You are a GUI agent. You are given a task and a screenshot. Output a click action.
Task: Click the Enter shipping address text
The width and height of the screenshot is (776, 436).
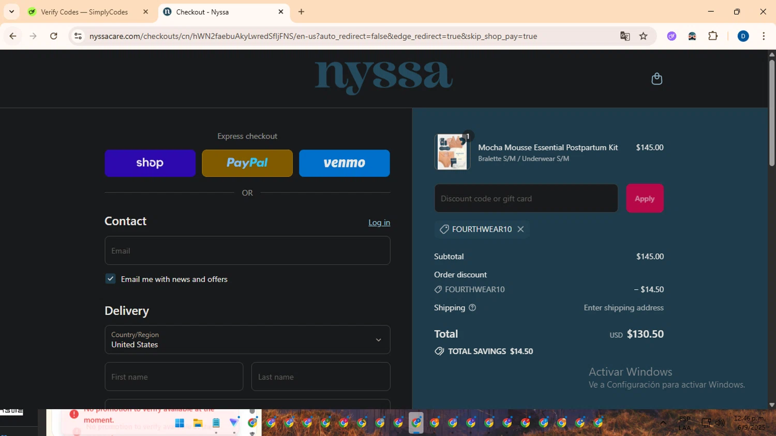623,308
